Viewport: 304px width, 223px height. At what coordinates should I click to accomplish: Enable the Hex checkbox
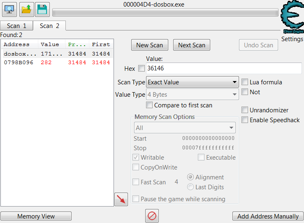coord(142,68)
